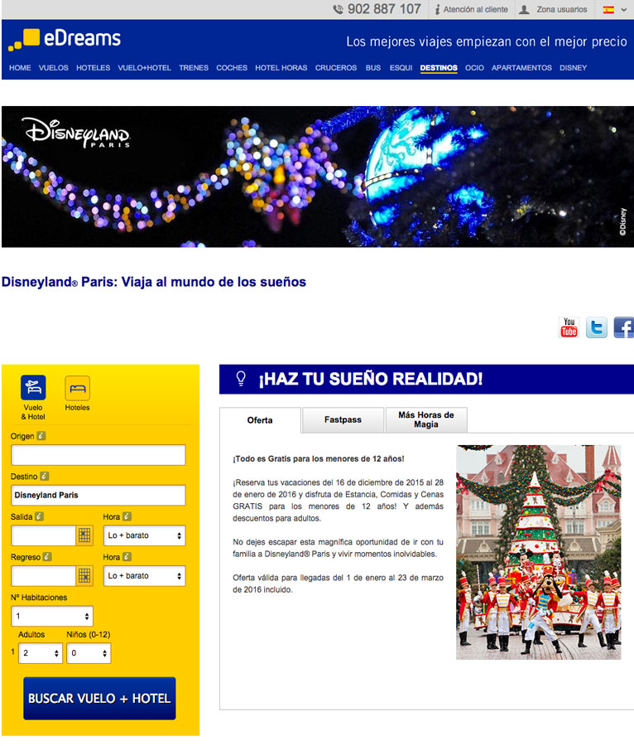Select DESTINOS in the navigation bar

439,68
